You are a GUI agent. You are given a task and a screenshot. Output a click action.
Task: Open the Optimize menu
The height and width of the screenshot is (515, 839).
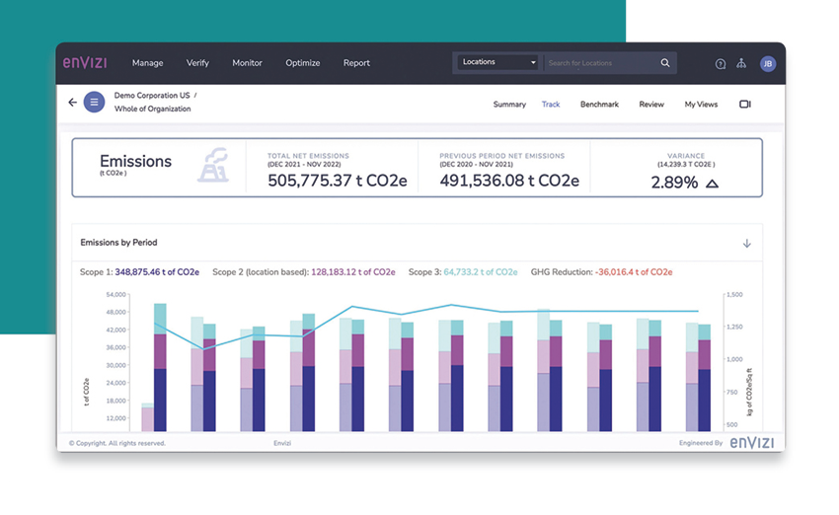[303, 63]
